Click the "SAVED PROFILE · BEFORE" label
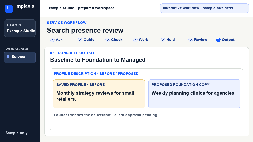253x142 pixels. click(x=81, y=85)
